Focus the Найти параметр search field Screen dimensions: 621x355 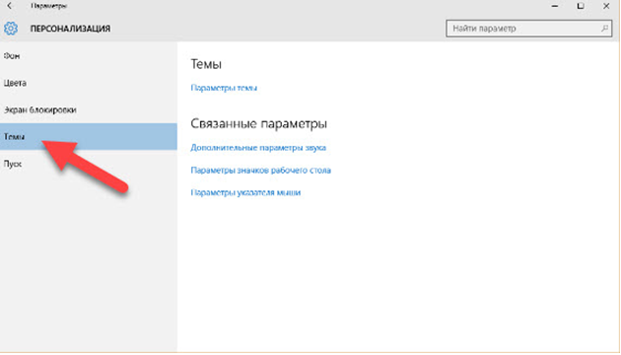click(x=528, y=29)
